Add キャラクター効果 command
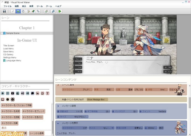 (x=10, y=123)
